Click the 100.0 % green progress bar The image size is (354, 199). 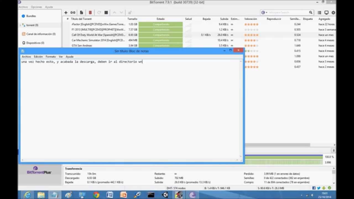(283, 157)
